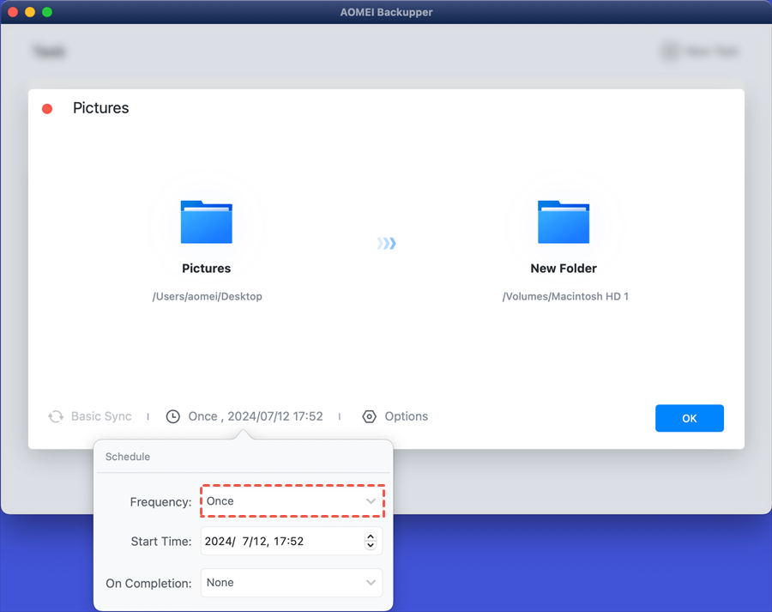Image resolution: width=772 pixels, height=612 pixels.
Task: Click the source path /Users/aomei/Desktop
Action: pyautogui.click(x=208, y=296)
